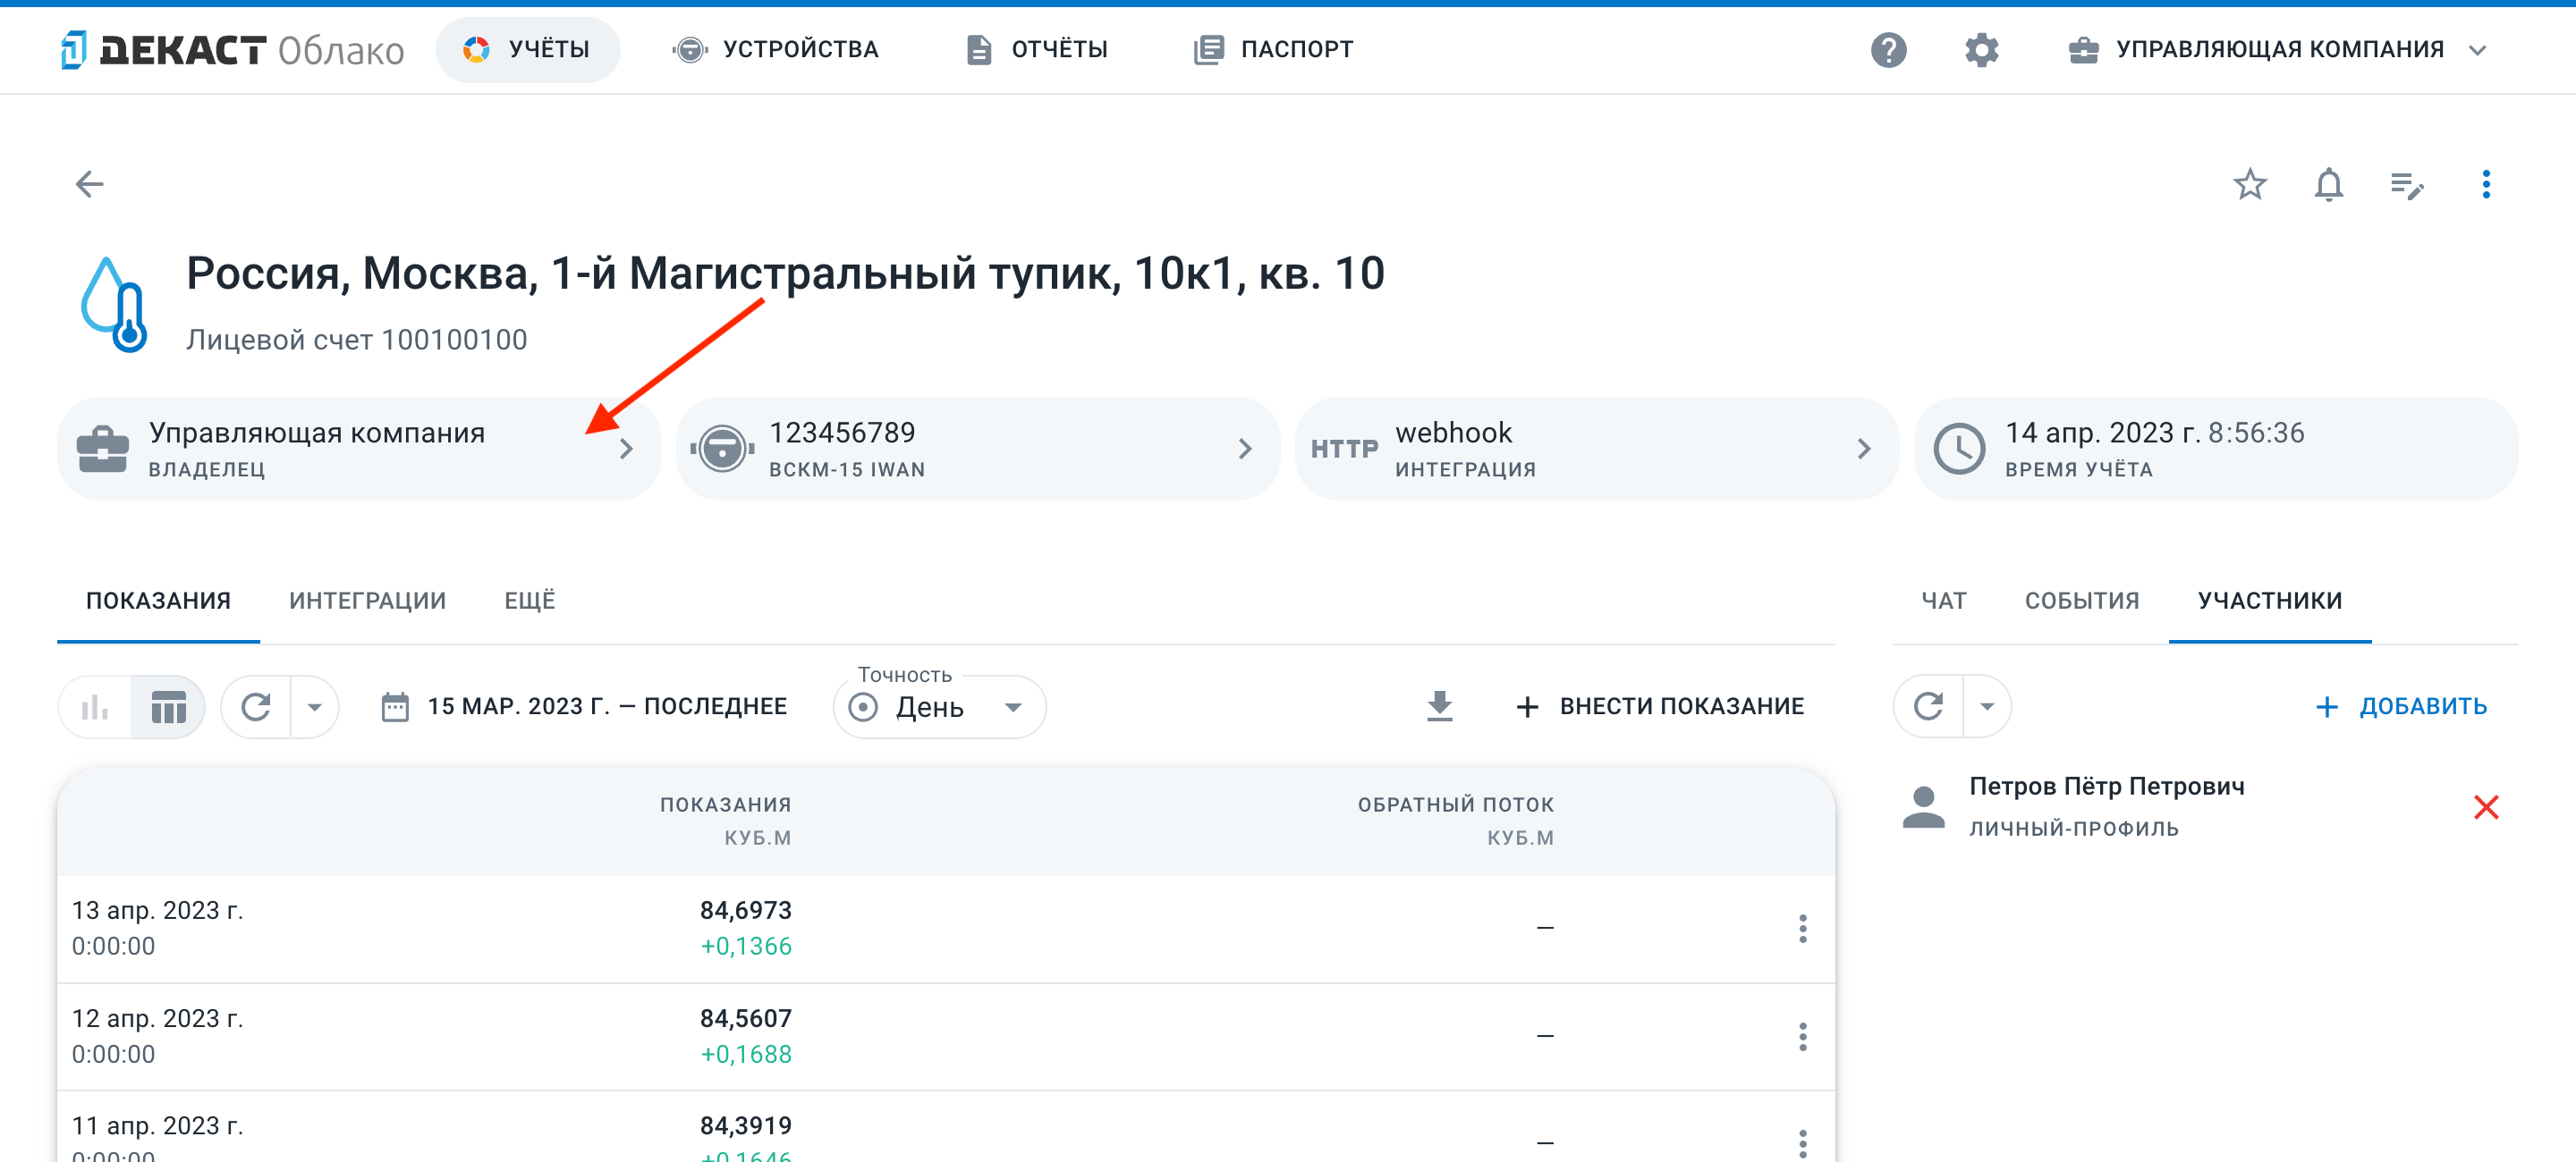
Task: Open the Отчёты section
Action: click(1037, 50)
